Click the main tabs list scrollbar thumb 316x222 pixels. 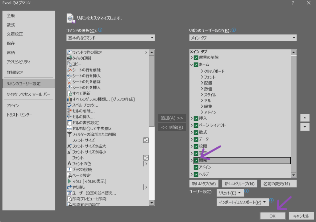[x=293, y=114]
